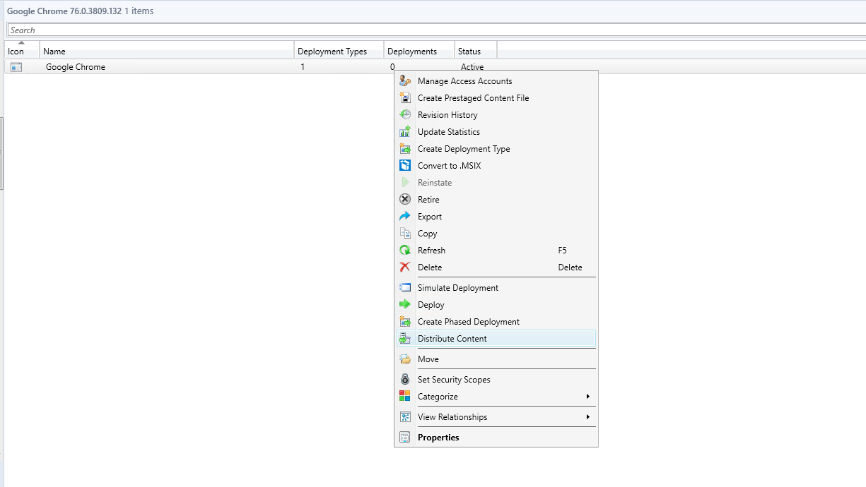Click Refresh menu entry
Viewport: 866px width, 487px height.
496,251
